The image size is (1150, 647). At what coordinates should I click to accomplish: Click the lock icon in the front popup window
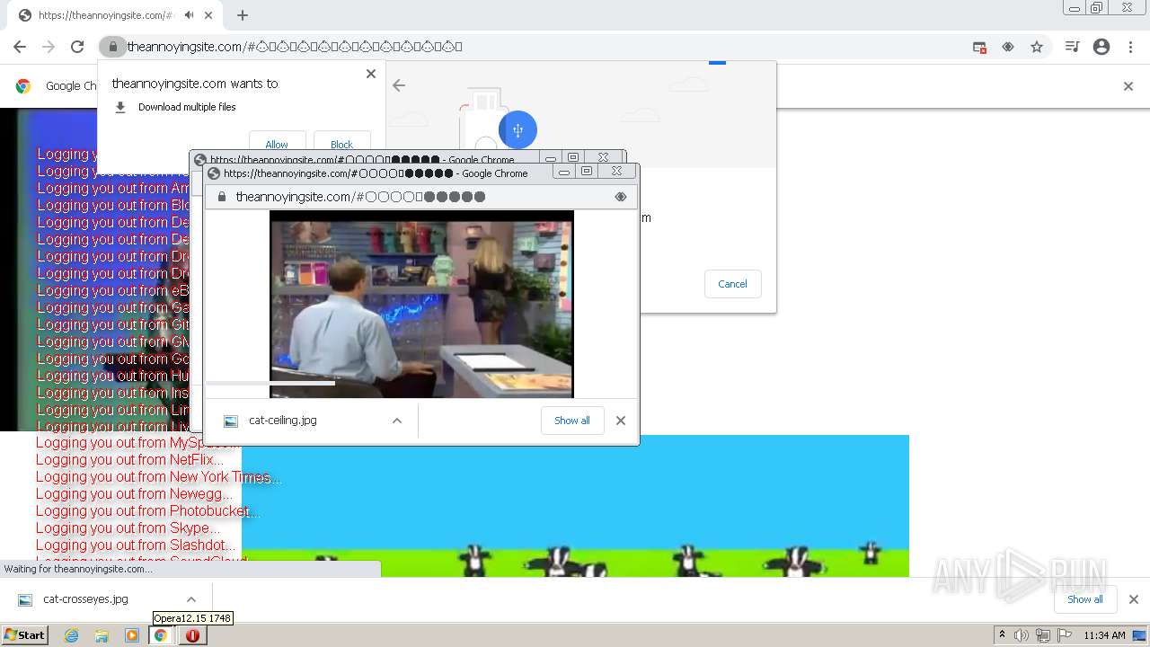(221, 197)
